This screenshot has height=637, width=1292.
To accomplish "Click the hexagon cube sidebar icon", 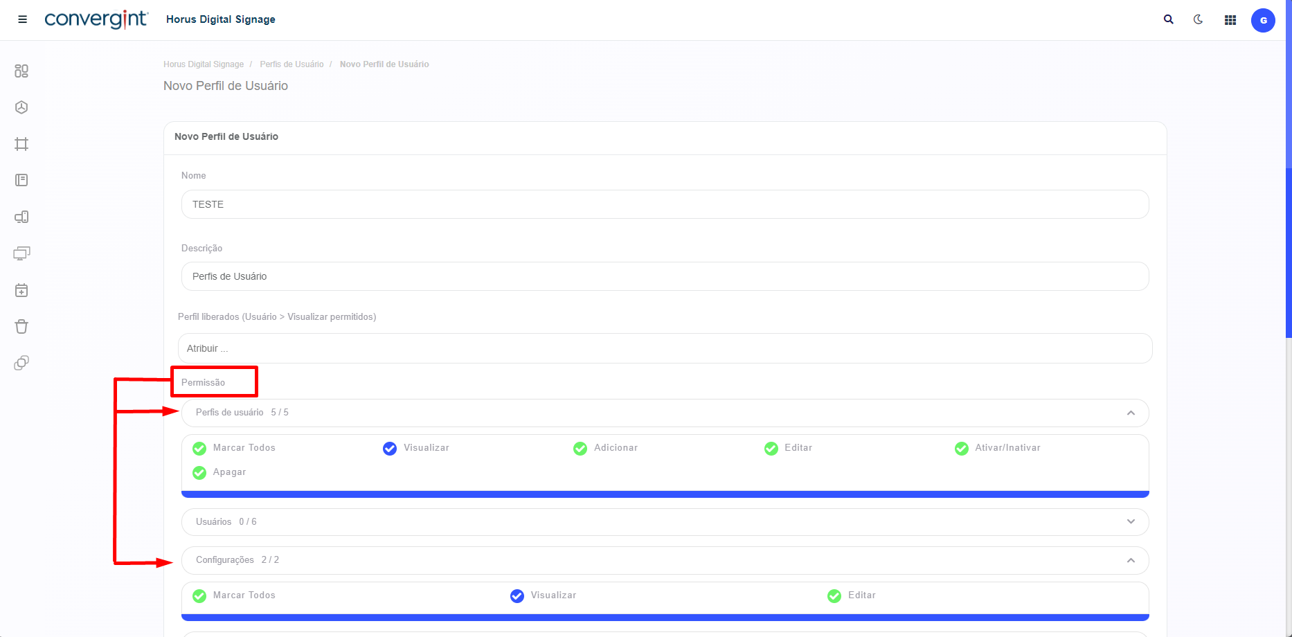I will pyautogui.click(x=21, y=107).
